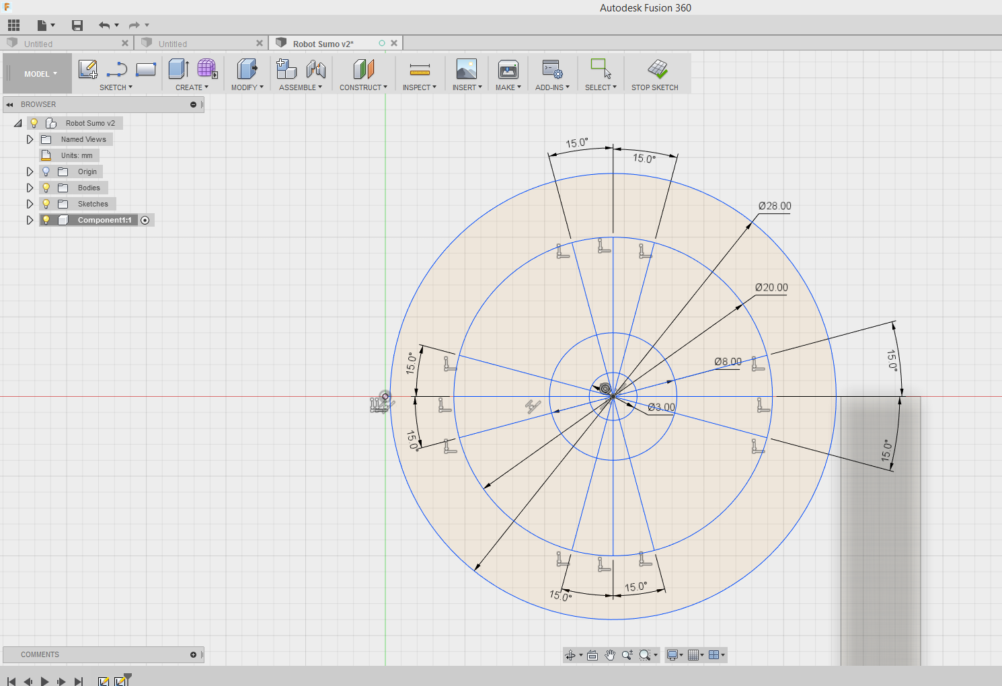Open the INSPECT dropdown menu
This screenshot has width=1002, height=686.
tap(420, 87)
